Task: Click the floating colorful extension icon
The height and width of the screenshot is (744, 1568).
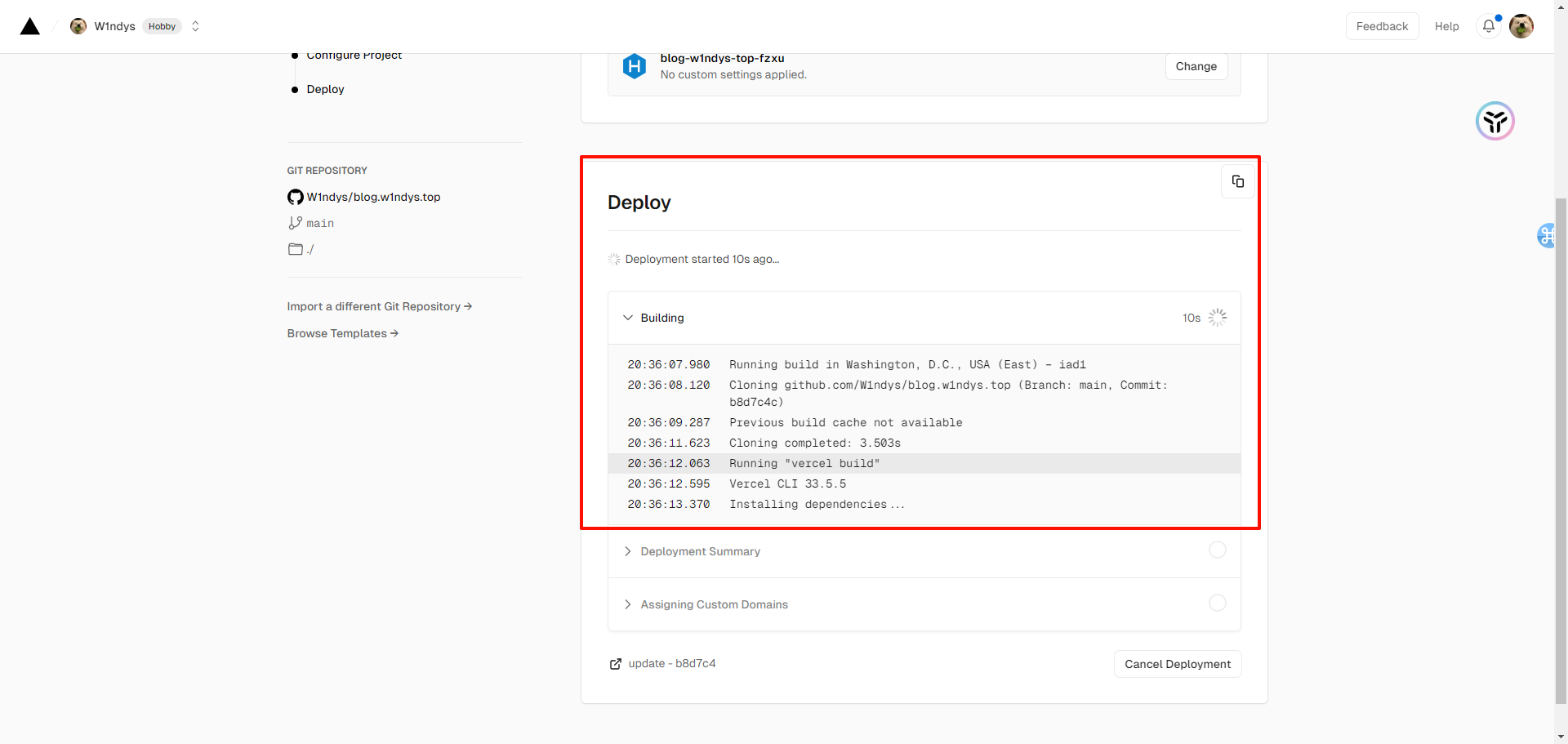Action: 1494,121
